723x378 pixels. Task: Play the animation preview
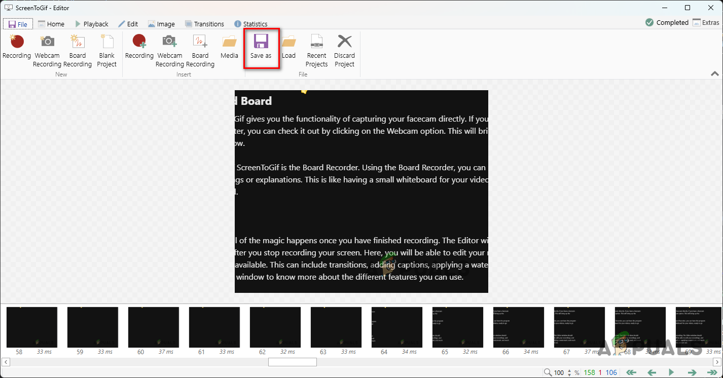tap(671, 372)
